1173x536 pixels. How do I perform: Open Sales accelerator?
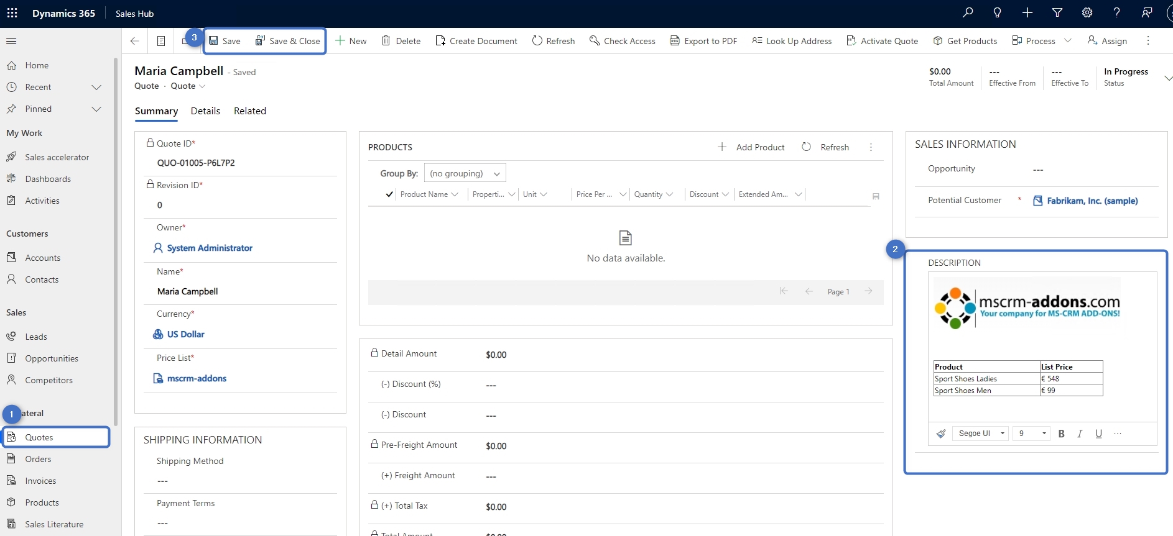pos(56,157)
